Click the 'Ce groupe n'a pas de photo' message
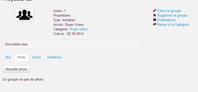The image size is (198, 92). coord(24,80)
